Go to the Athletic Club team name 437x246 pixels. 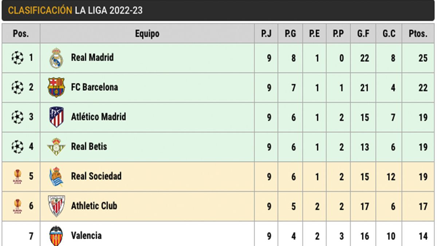tap(94, 206)
